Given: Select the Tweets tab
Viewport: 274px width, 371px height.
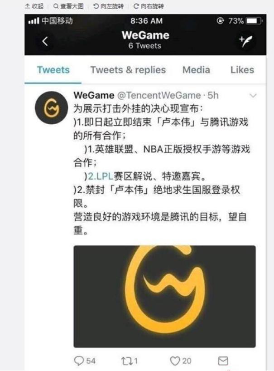Looking at the screenshot, I should pos(53,70).
